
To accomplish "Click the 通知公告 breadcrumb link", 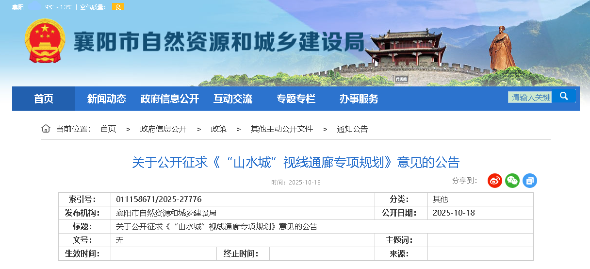I will pos(352,129).
